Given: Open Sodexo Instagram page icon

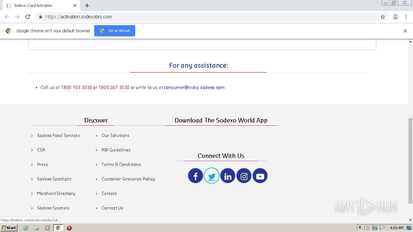Looking at the screenshot, I should tap(244, 176).
